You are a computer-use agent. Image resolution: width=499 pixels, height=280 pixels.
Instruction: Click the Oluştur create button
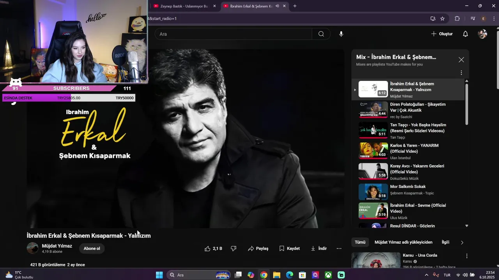point(442,34)
